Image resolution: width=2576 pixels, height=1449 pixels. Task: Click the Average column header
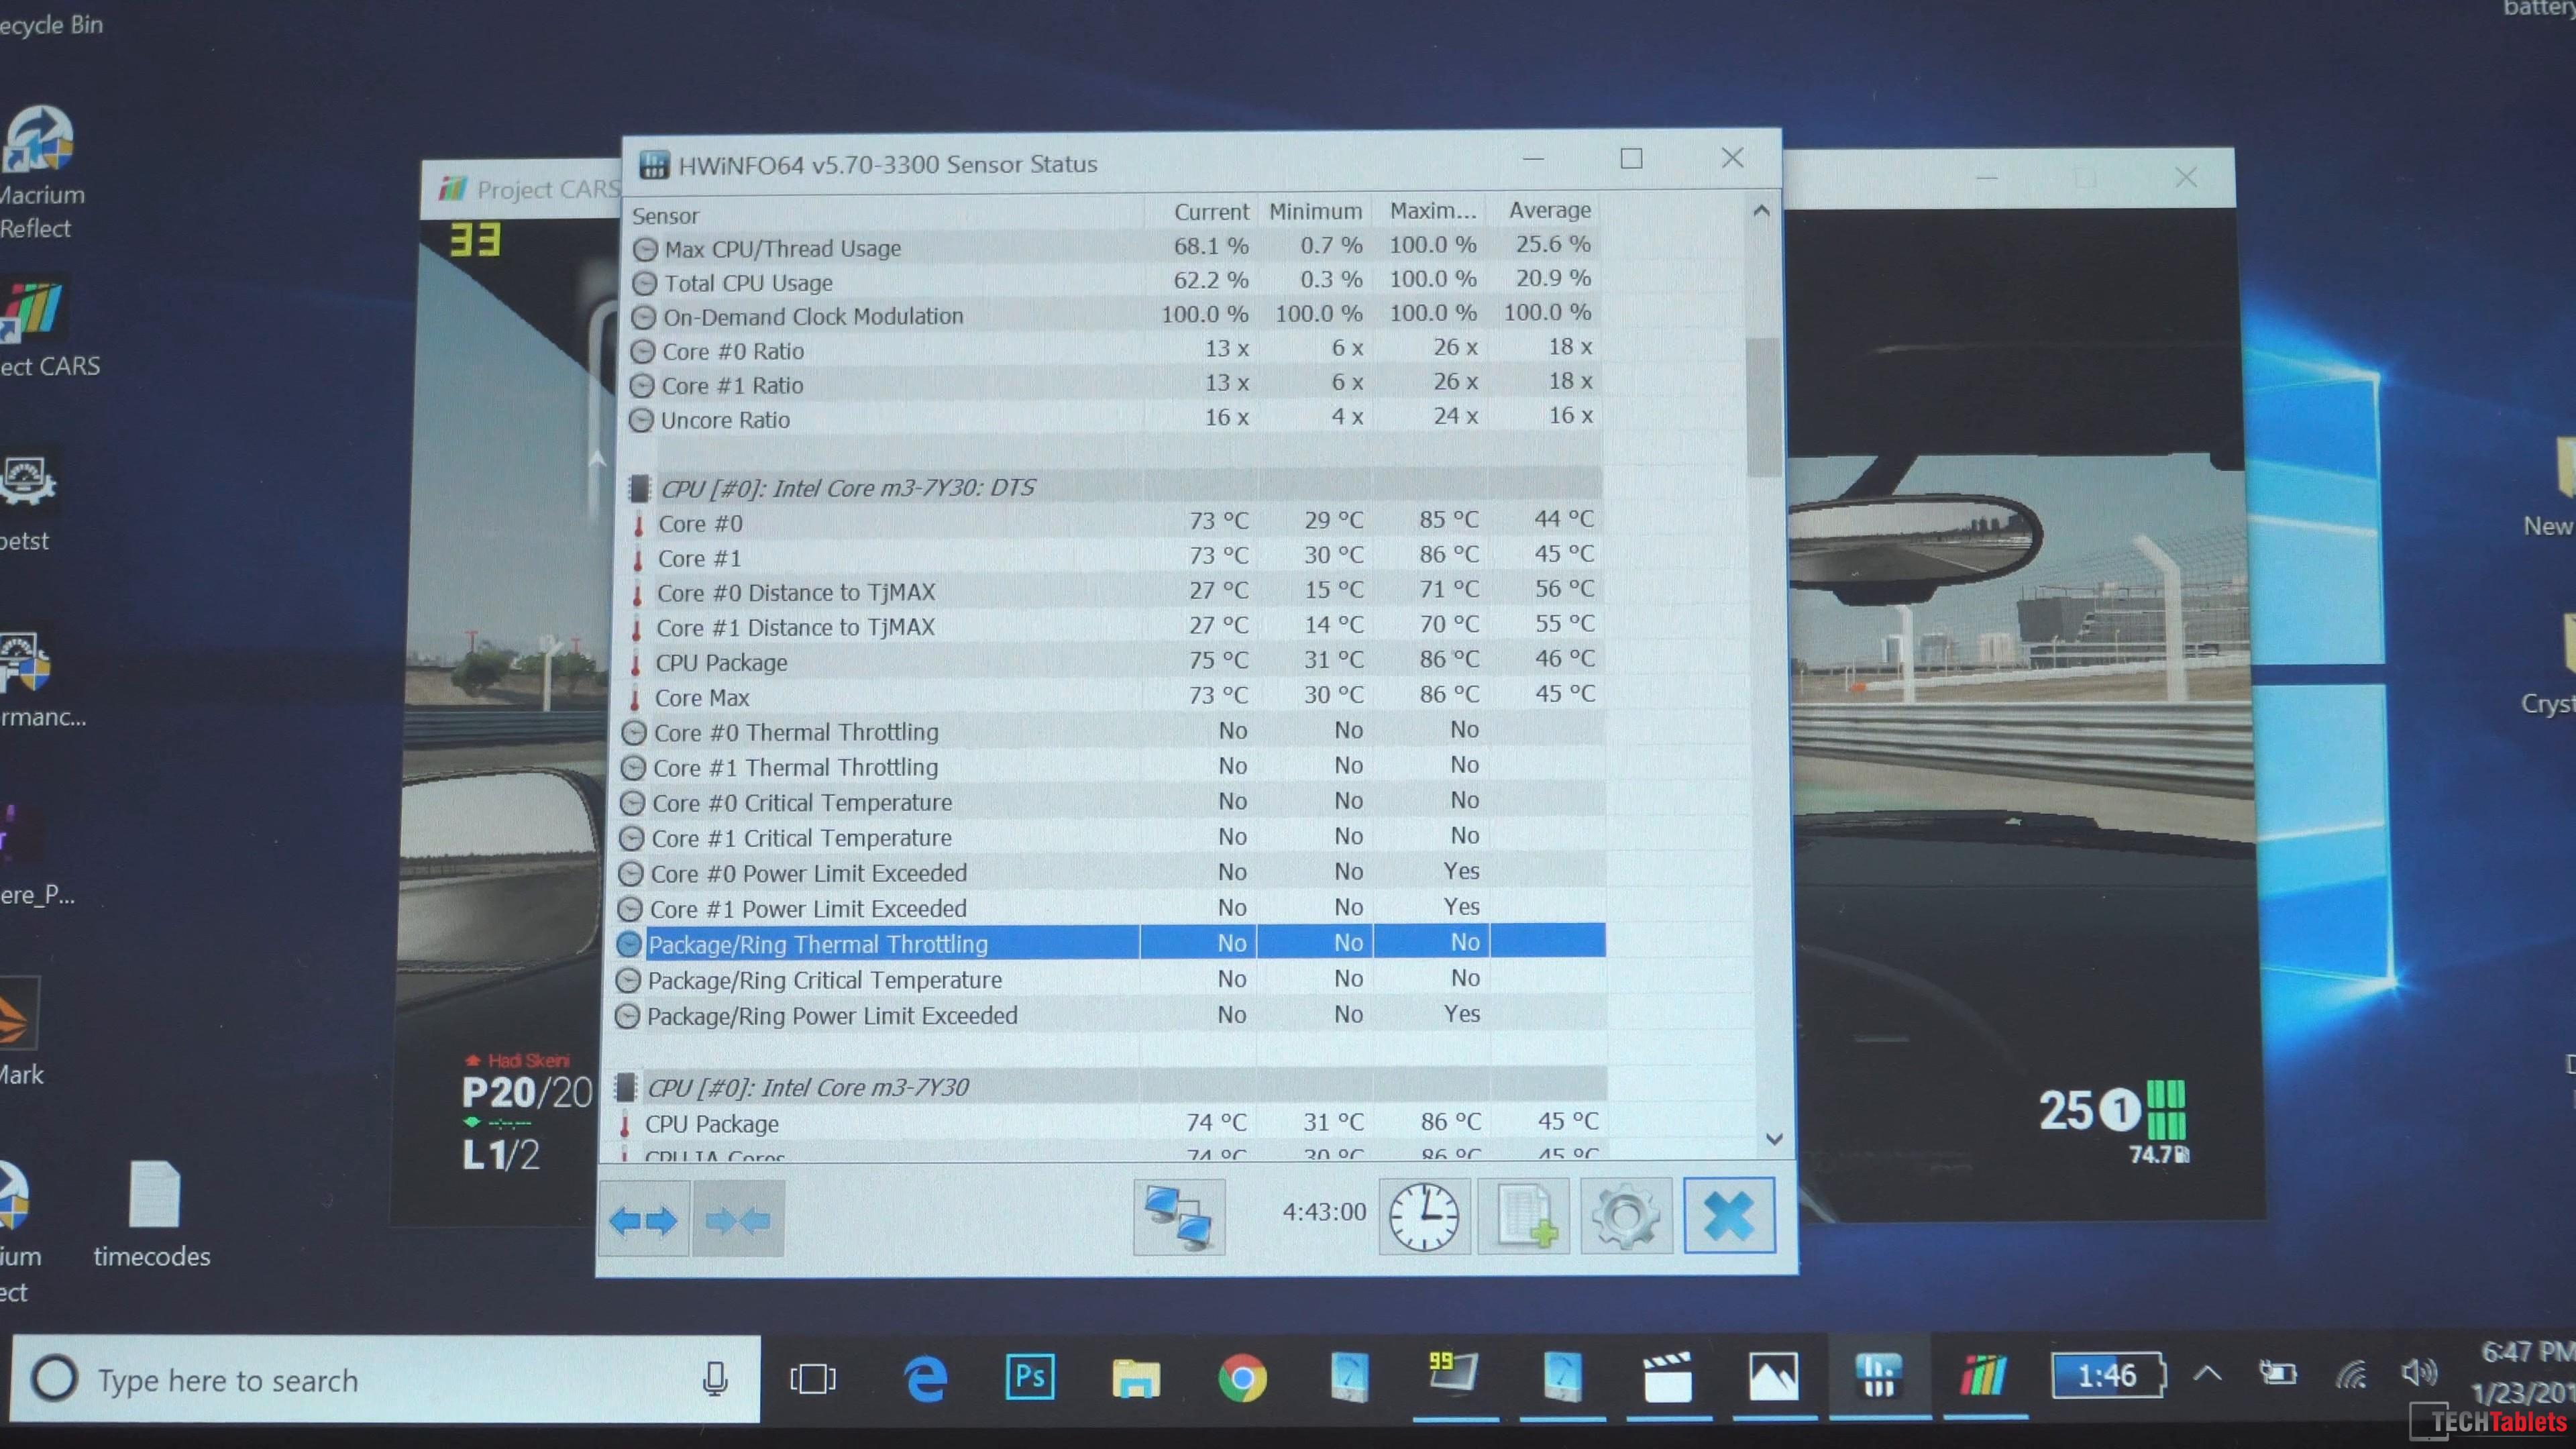(x=1549, y=210)
